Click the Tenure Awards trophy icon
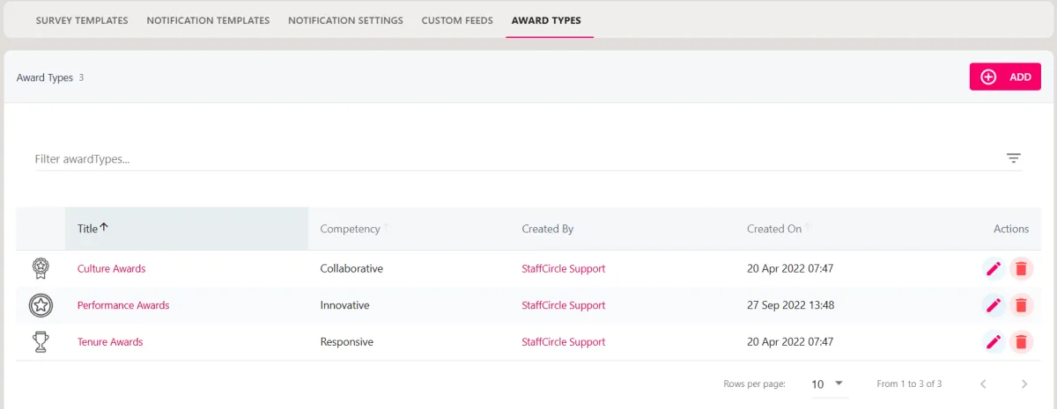Viewport: 1057px width, 409px height. click(x=41, y=342)
